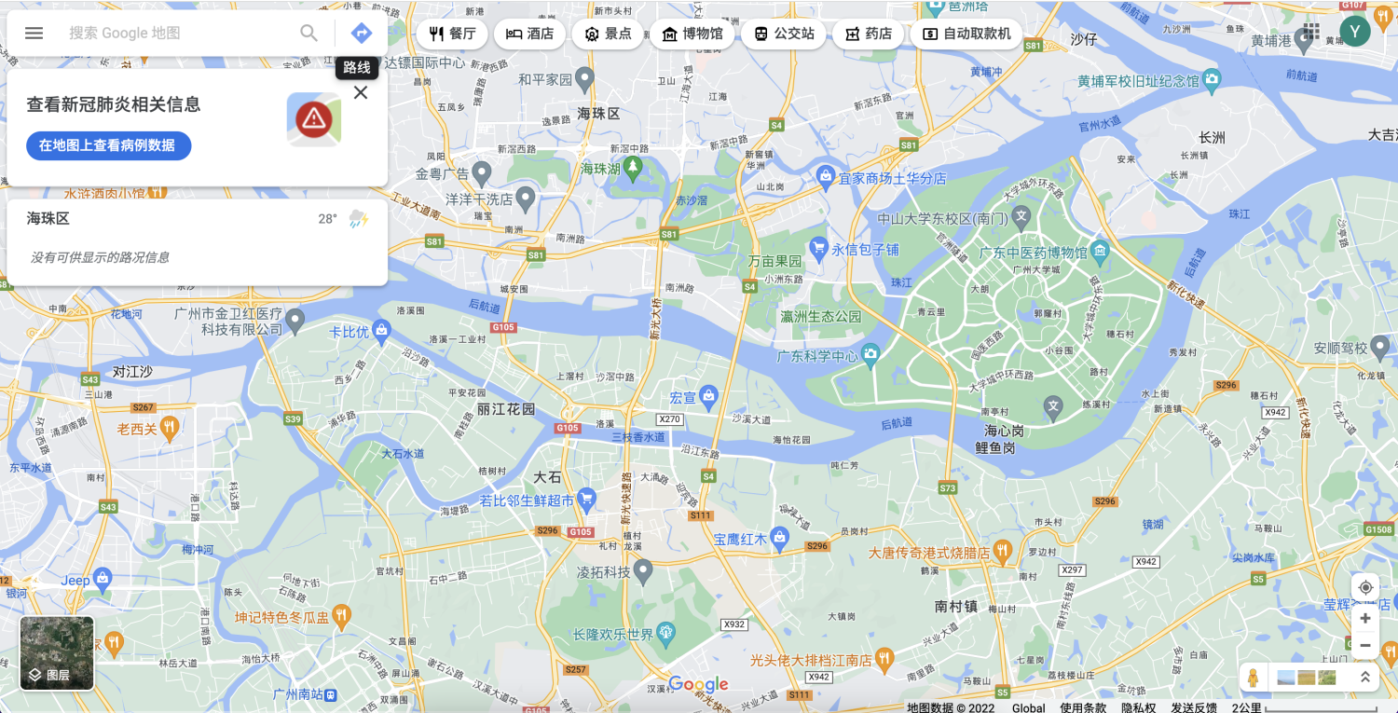1398x713 pixels.
Task: Click the 发送反馈 feedback link
Action: tap(1194, 707)
